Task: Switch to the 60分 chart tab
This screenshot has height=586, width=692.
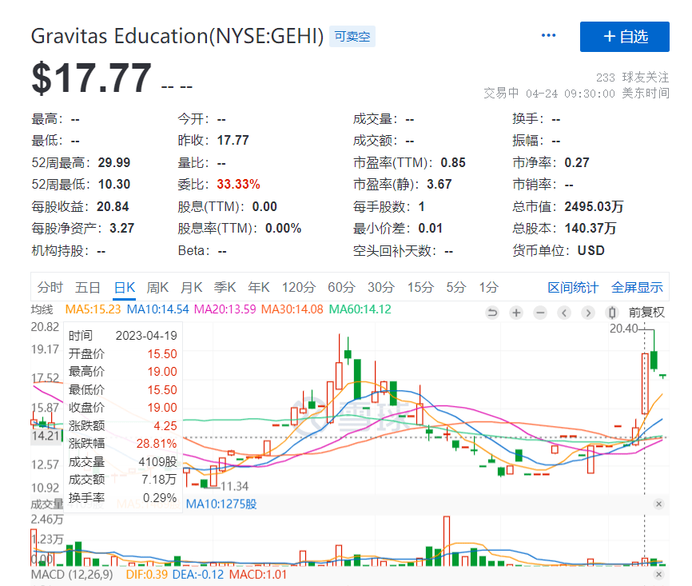Action: coord(341,287)
